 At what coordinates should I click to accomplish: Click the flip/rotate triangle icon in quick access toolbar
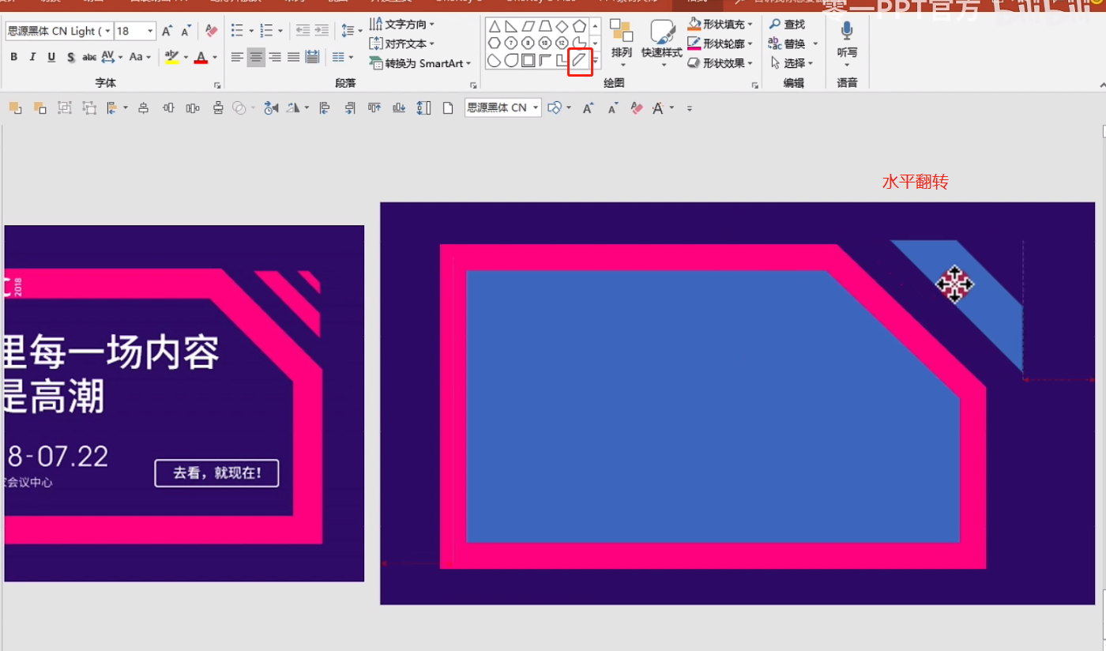293,107
